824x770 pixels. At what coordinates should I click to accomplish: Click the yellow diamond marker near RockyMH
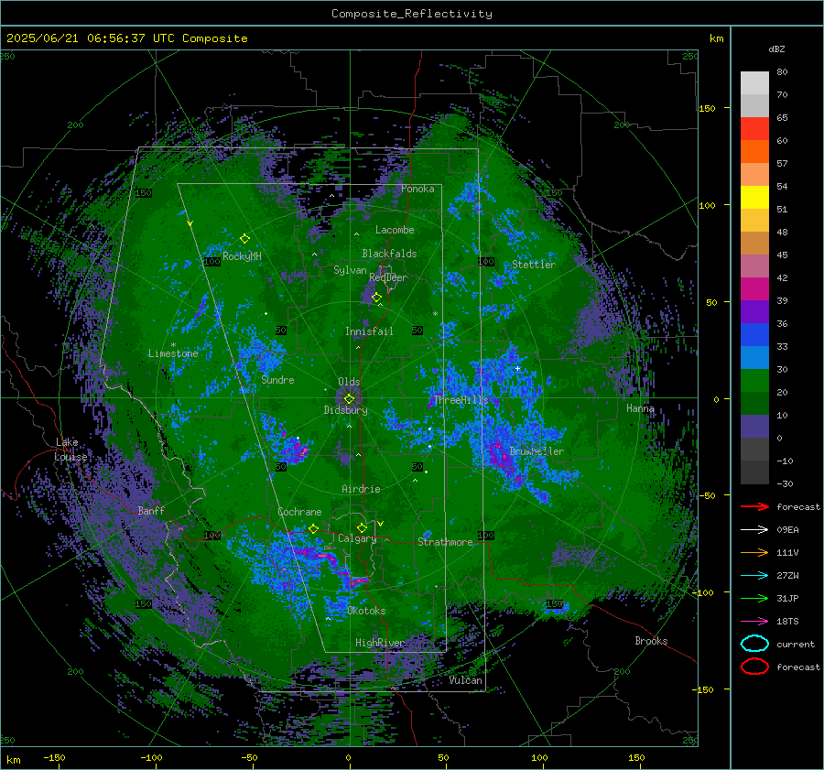(244, 239)
